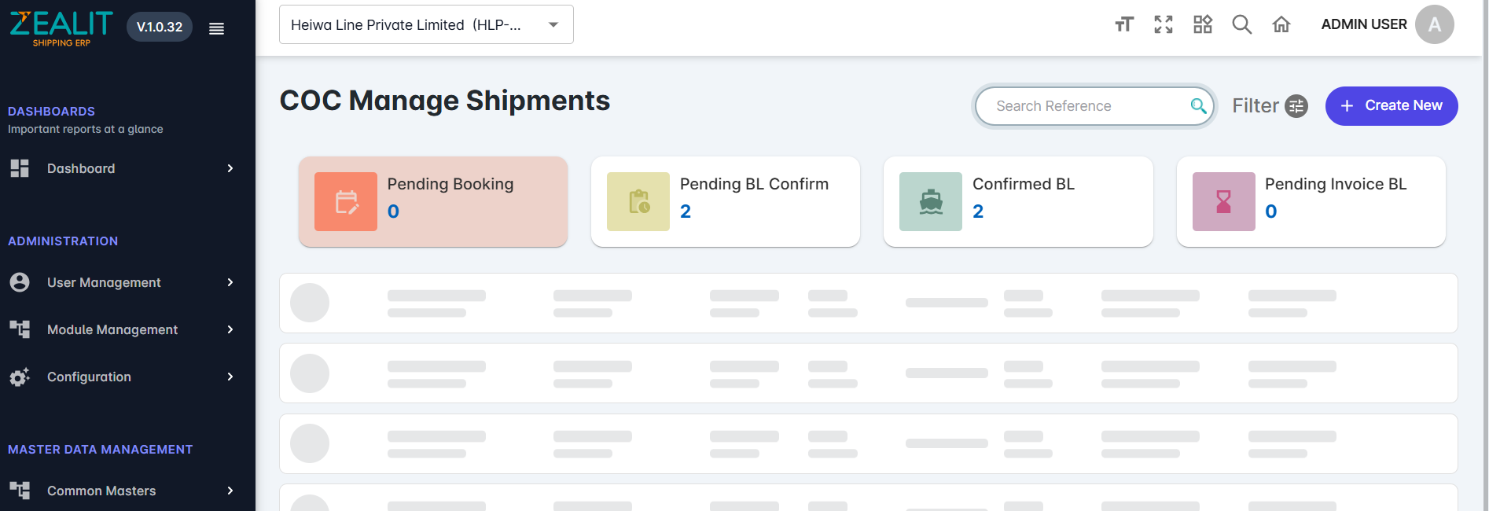Screen dimensions: 1489x511
Task: Click the Confirmed BL ship icon
Action: pos(931,201)
